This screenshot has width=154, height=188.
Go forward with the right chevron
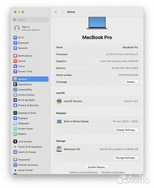[x=62, y=12]
